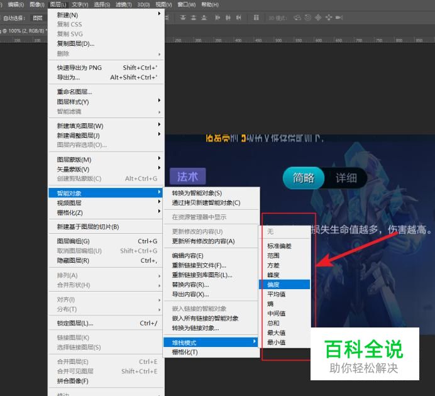Choose 锁定图层(L)...
The width and height of the screenshot is (435, 396).
106,323
